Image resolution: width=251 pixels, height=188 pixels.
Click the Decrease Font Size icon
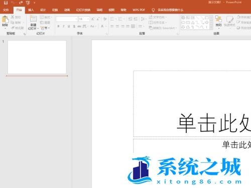pos(98,19)
